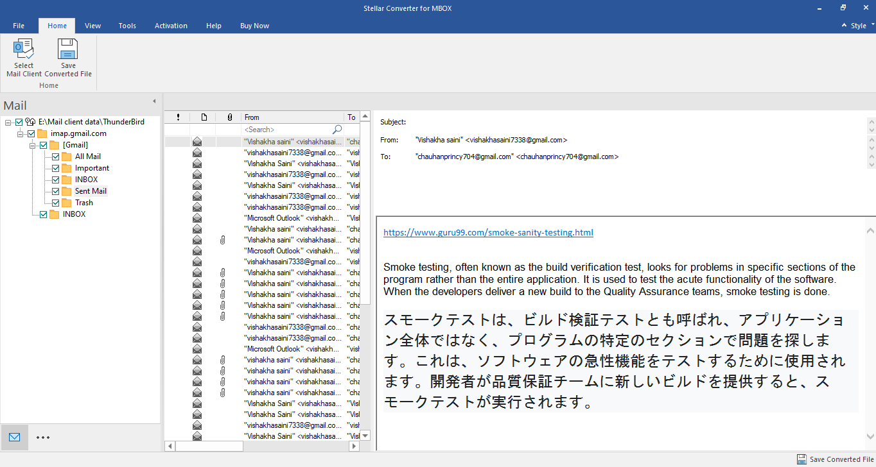Click the email body scroll down arrow
This screenshot has width=876, height=467.
click(x=870, y=436)
